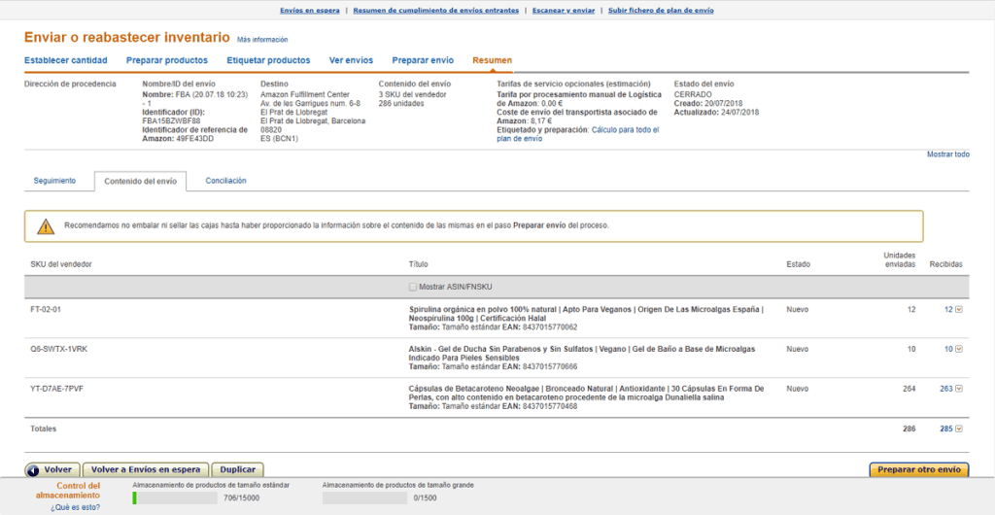The width and height of the screenshot is (995, 515).
Task: Click the standard-size storage progress bar
Action: coord(174,498)
